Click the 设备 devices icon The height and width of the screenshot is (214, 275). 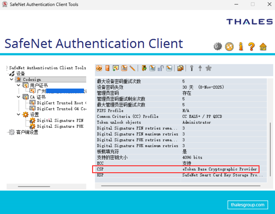tap(12, 74)
